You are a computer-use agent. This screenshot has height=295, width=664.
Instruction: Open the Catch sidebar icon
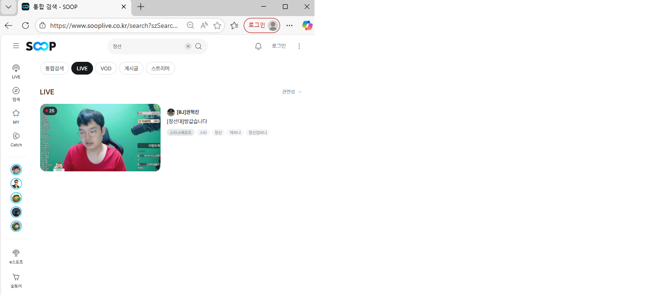tap(16, 139)
